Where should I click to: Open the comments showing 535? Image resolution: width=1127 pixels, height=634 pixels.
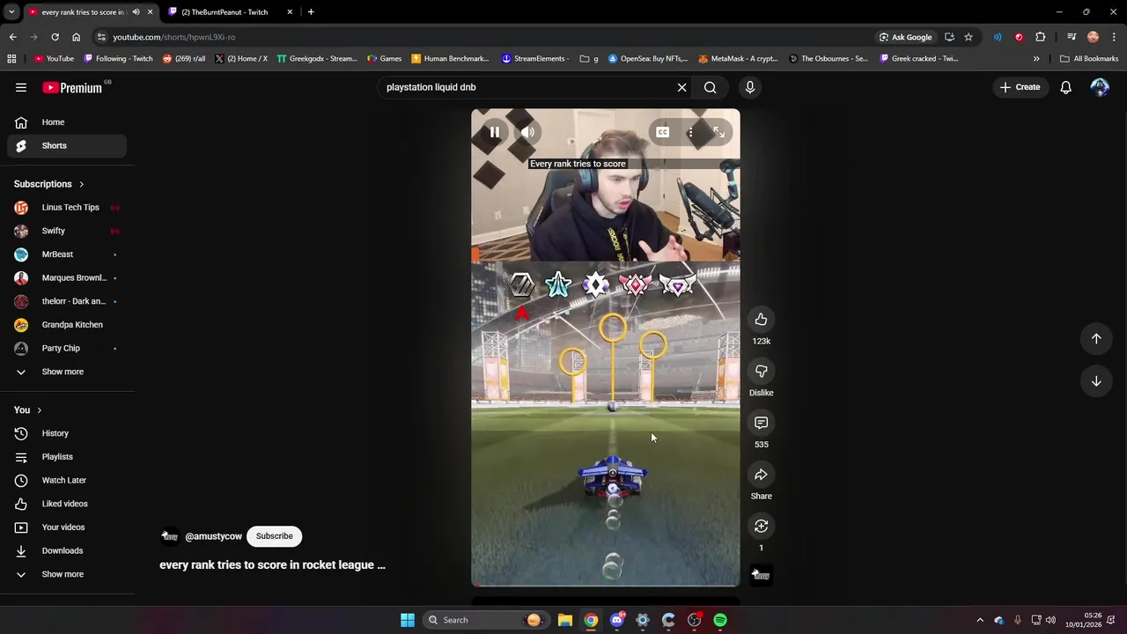[x=761, y=424]
